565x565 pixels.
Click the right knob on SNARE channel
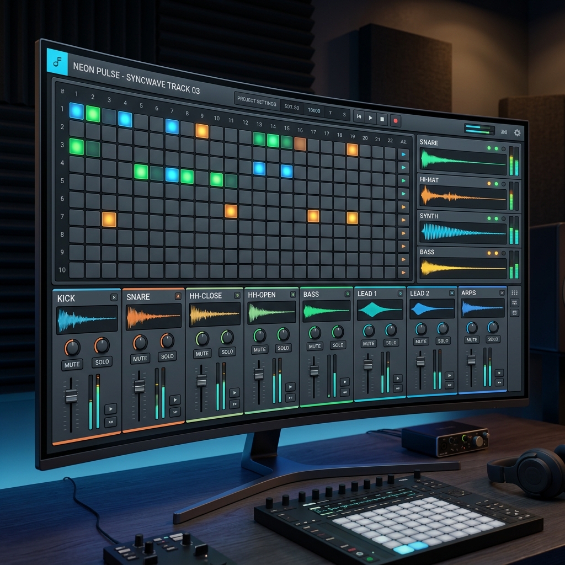167,340
